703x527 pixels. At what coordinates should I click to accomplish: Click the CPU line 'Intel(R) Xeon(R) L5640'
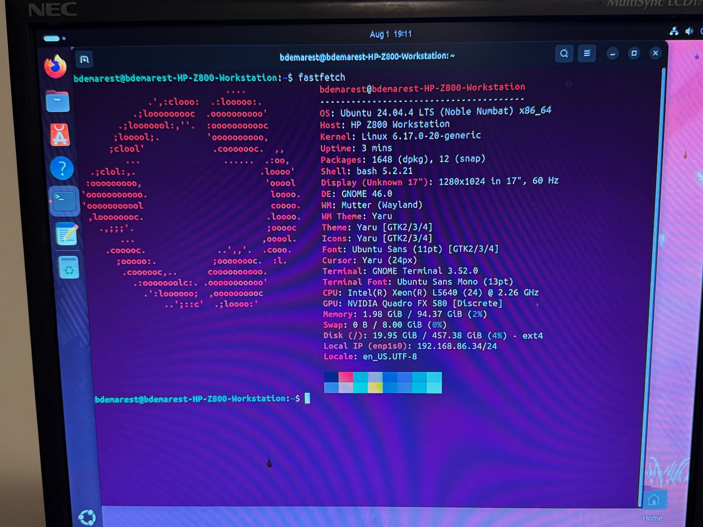click(x=431, y=292)
